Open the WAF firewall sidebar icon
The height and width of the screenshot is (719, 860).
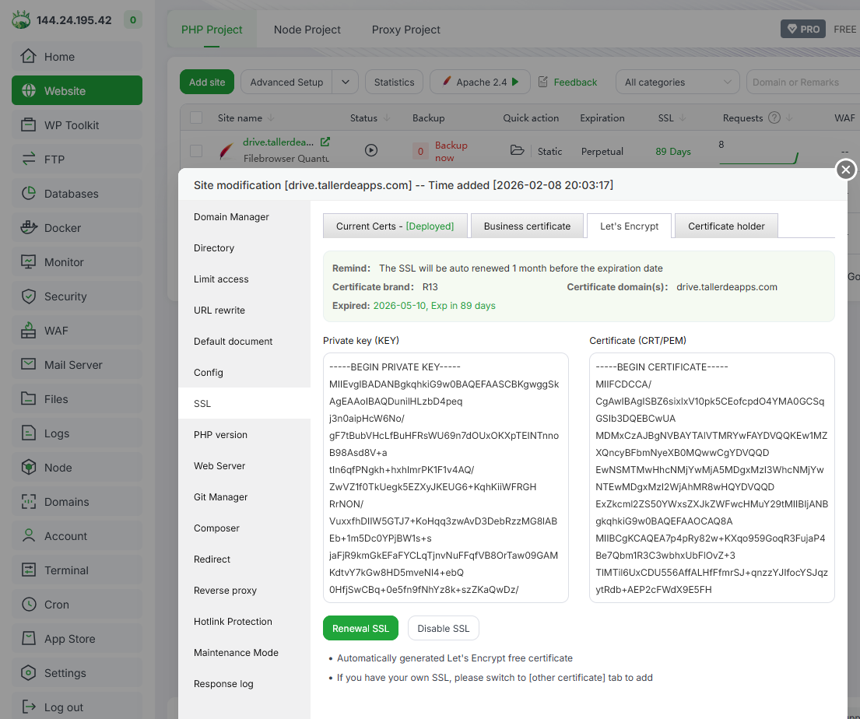point(29,331)
